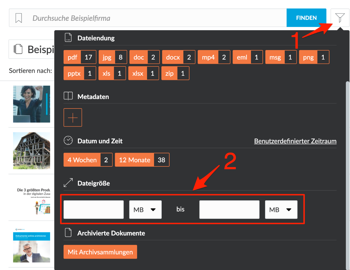This screenshot has height=270, width=350.
Task: Click the FINDEN search button
Action: (306, 18)
